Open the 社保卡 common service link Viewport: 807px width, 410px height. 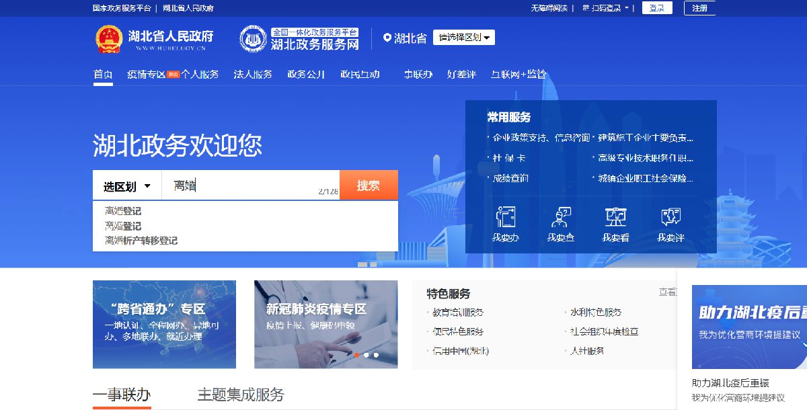509,158
